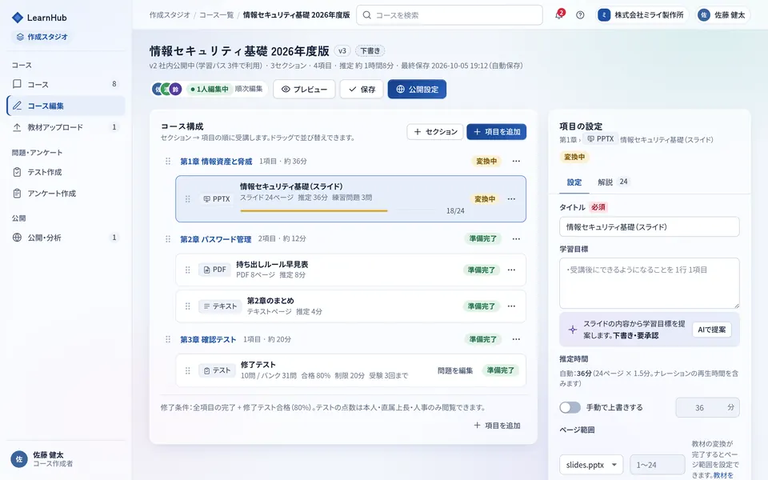Image resolution: width=768 pixels, height=480 pixels.
Task: Open more options for 情報セキュリティ基礎(スライド) item
Action: 511,199
